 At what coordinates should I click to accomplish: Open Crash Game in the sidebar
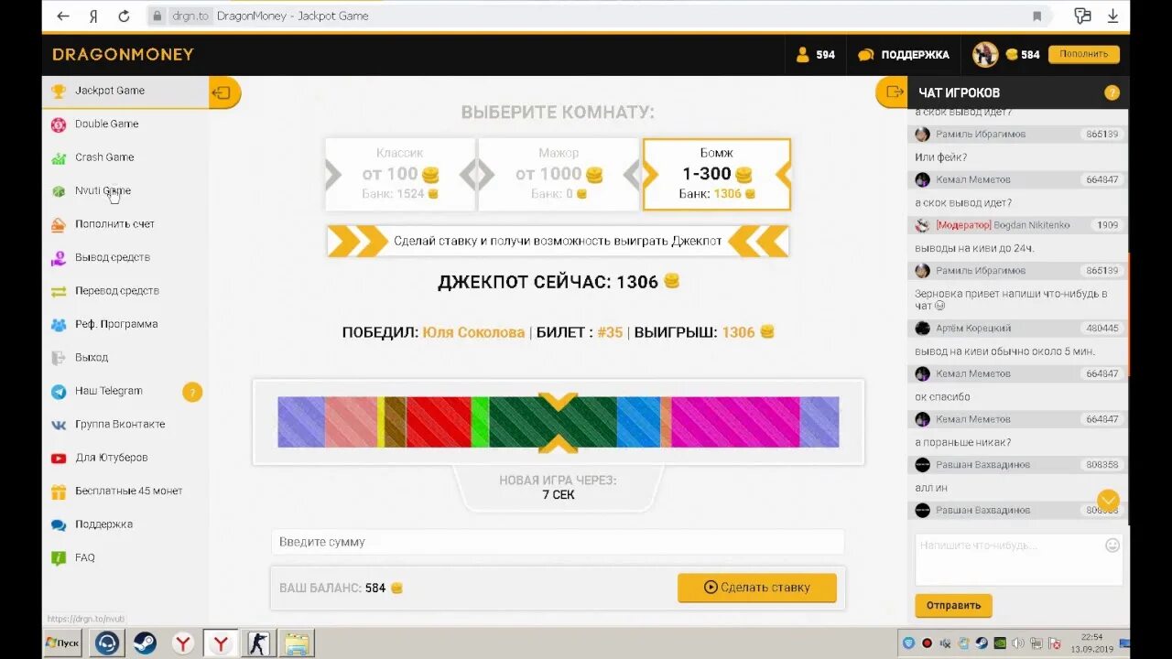pyautogui.click(x=104, y=157)
